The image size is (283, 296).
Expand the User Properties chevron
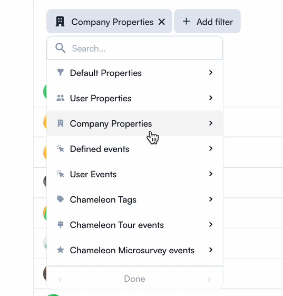coord(211,98)
